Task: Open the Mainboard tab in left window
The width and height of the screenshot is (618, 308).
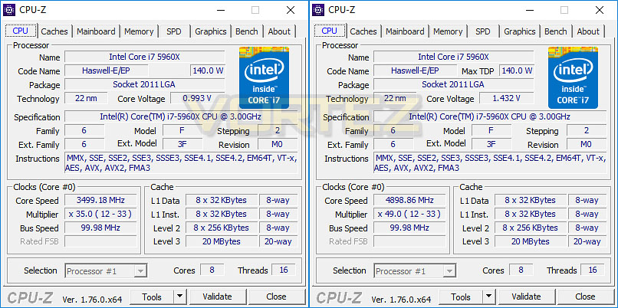Action: [96, 31]
